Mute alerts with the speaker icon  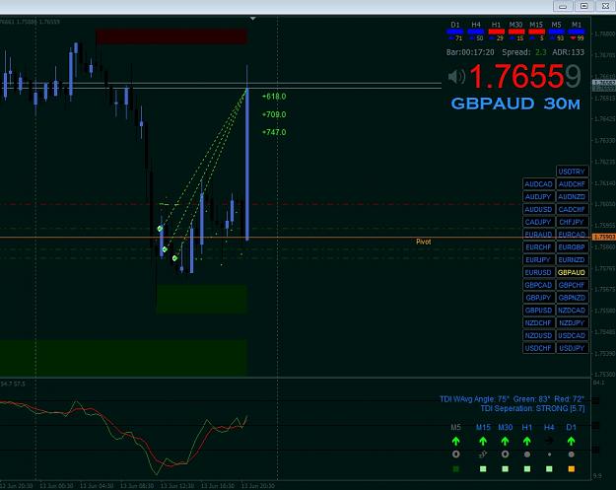pyautogui.click(x=456, y=76)
